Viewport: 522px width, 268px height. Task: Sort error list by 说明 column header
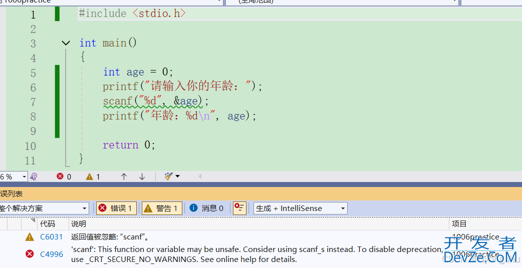pyautogui.click(x=79, y=223)
